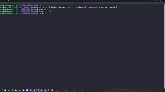Close the terminal window with red button
The height and width of the screenshot is (92, 165).
pos(1,3)
